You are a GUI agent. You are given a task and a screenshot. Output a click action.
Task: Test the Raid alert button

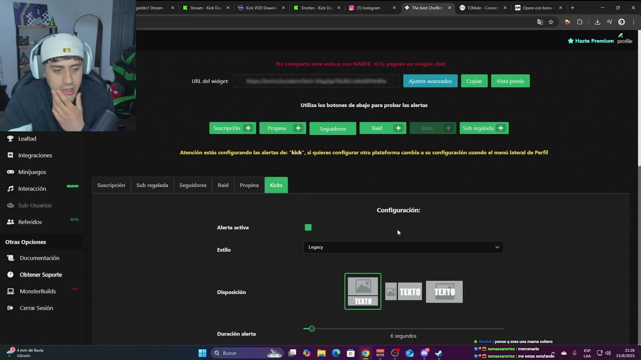pos(383,128)
